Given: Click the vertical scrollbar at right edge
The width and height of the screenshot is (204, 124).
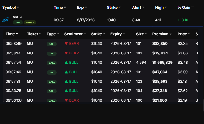Looking at the screenshot, I should [203, 105].
